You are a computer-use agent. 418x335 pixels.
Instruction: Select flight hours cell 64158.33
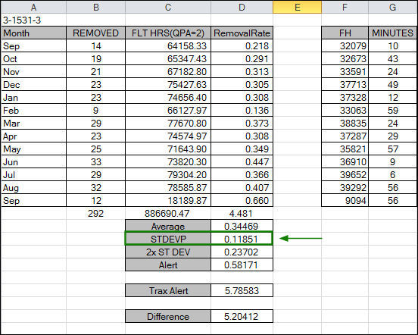tap(168, 46)
